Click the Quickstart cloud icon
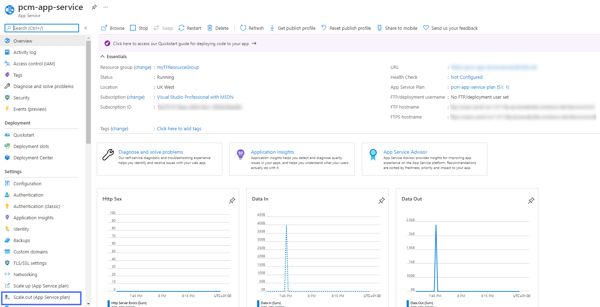600x307 pixels. coord(7,135)
